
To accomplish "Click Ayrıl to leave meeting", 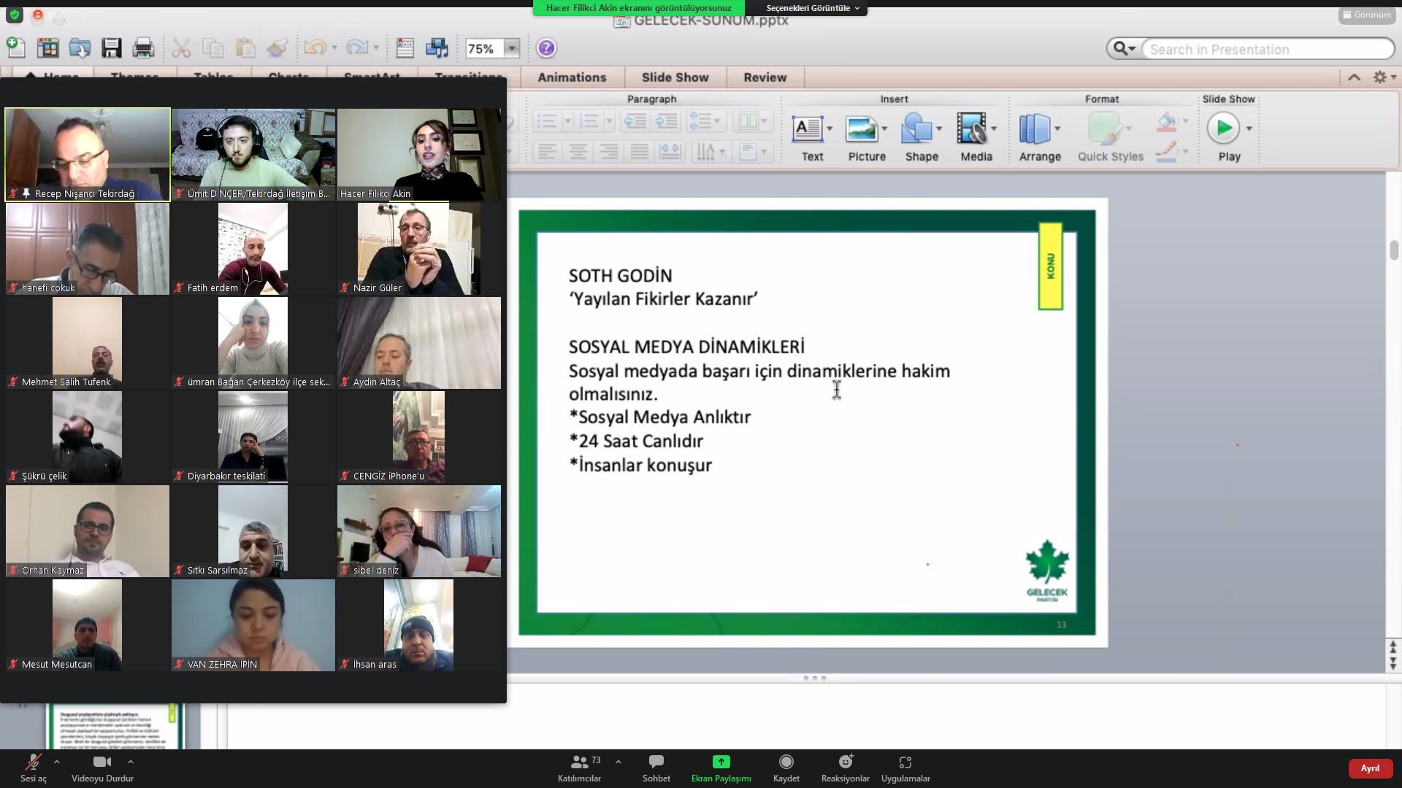I will (1370, 768).
